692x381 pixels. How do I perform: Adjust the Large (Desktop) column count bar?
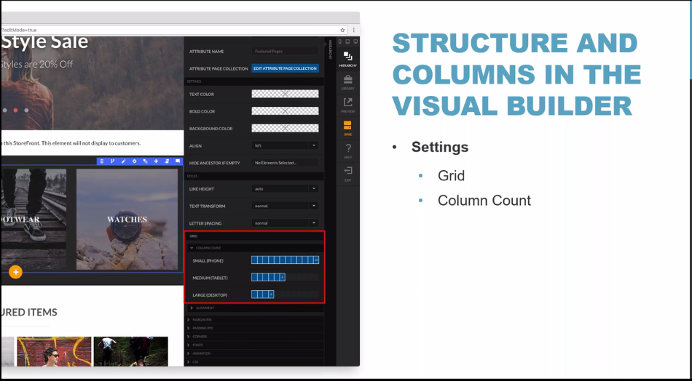click(x=285, y=294)
